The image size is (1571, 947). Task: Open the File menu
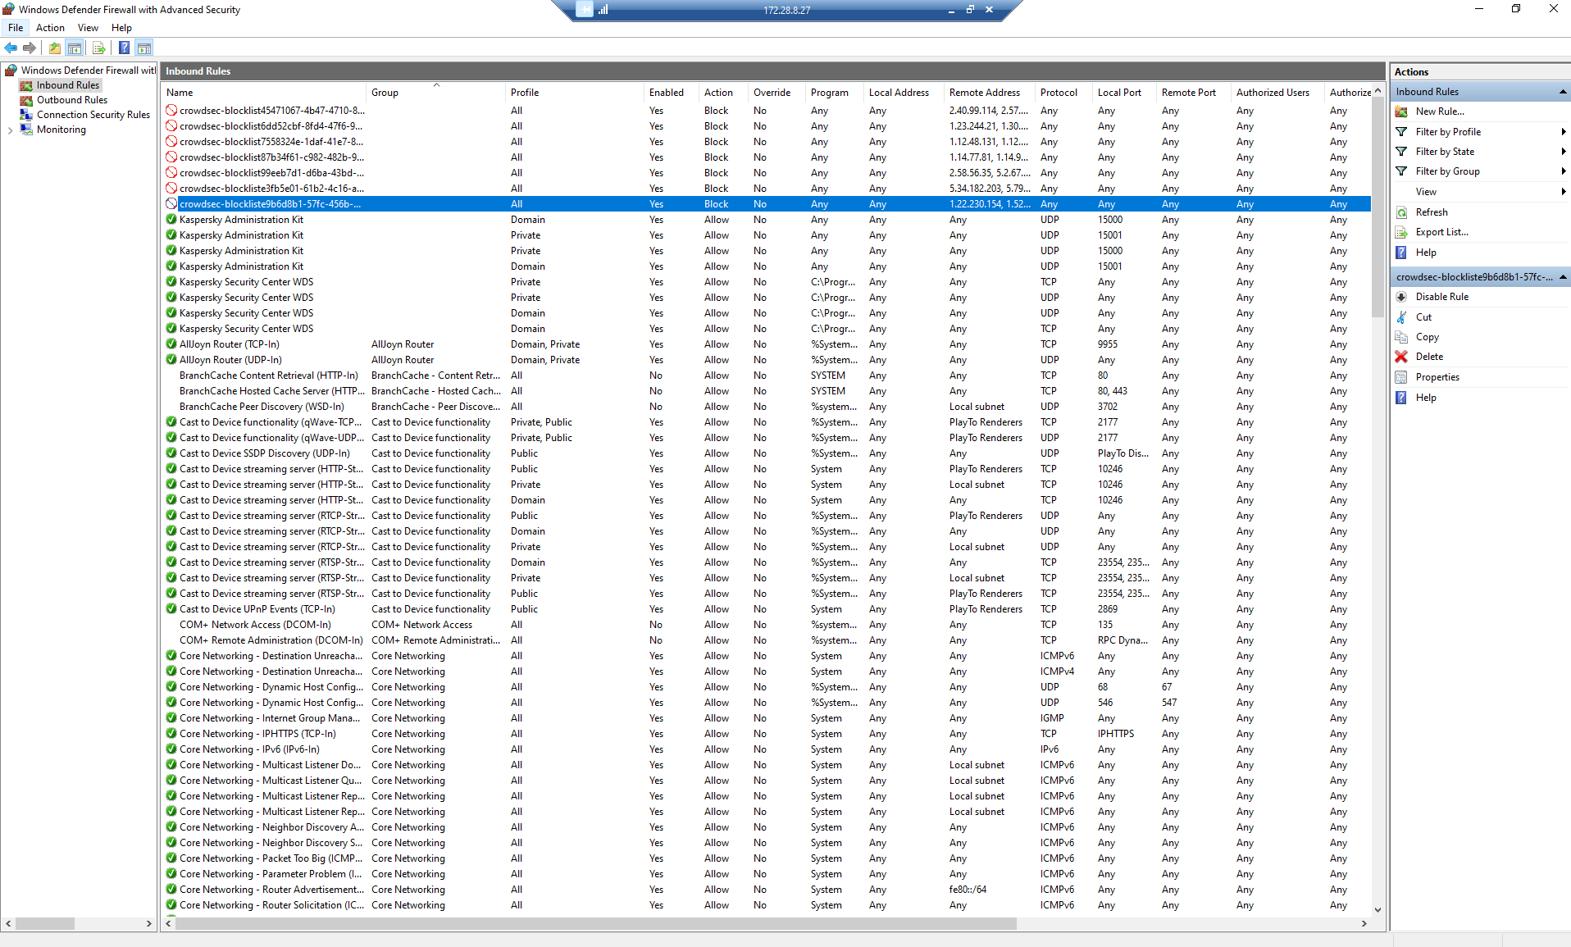pyautogui.click(x=16, y=28)
